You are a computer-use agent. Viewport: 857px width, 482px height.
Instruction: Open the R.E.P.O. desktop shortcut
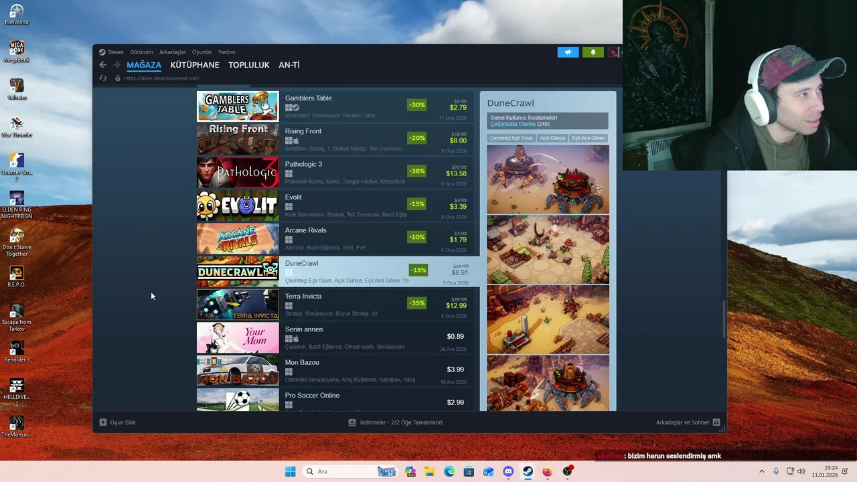(x=17, y=276)
